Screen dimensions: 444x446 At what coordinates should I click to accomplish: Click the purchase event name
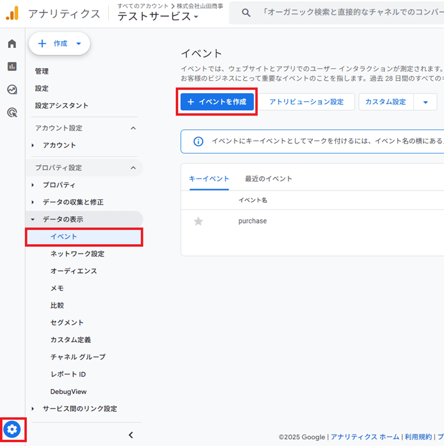pyautogui.click(x=253, y=221)
